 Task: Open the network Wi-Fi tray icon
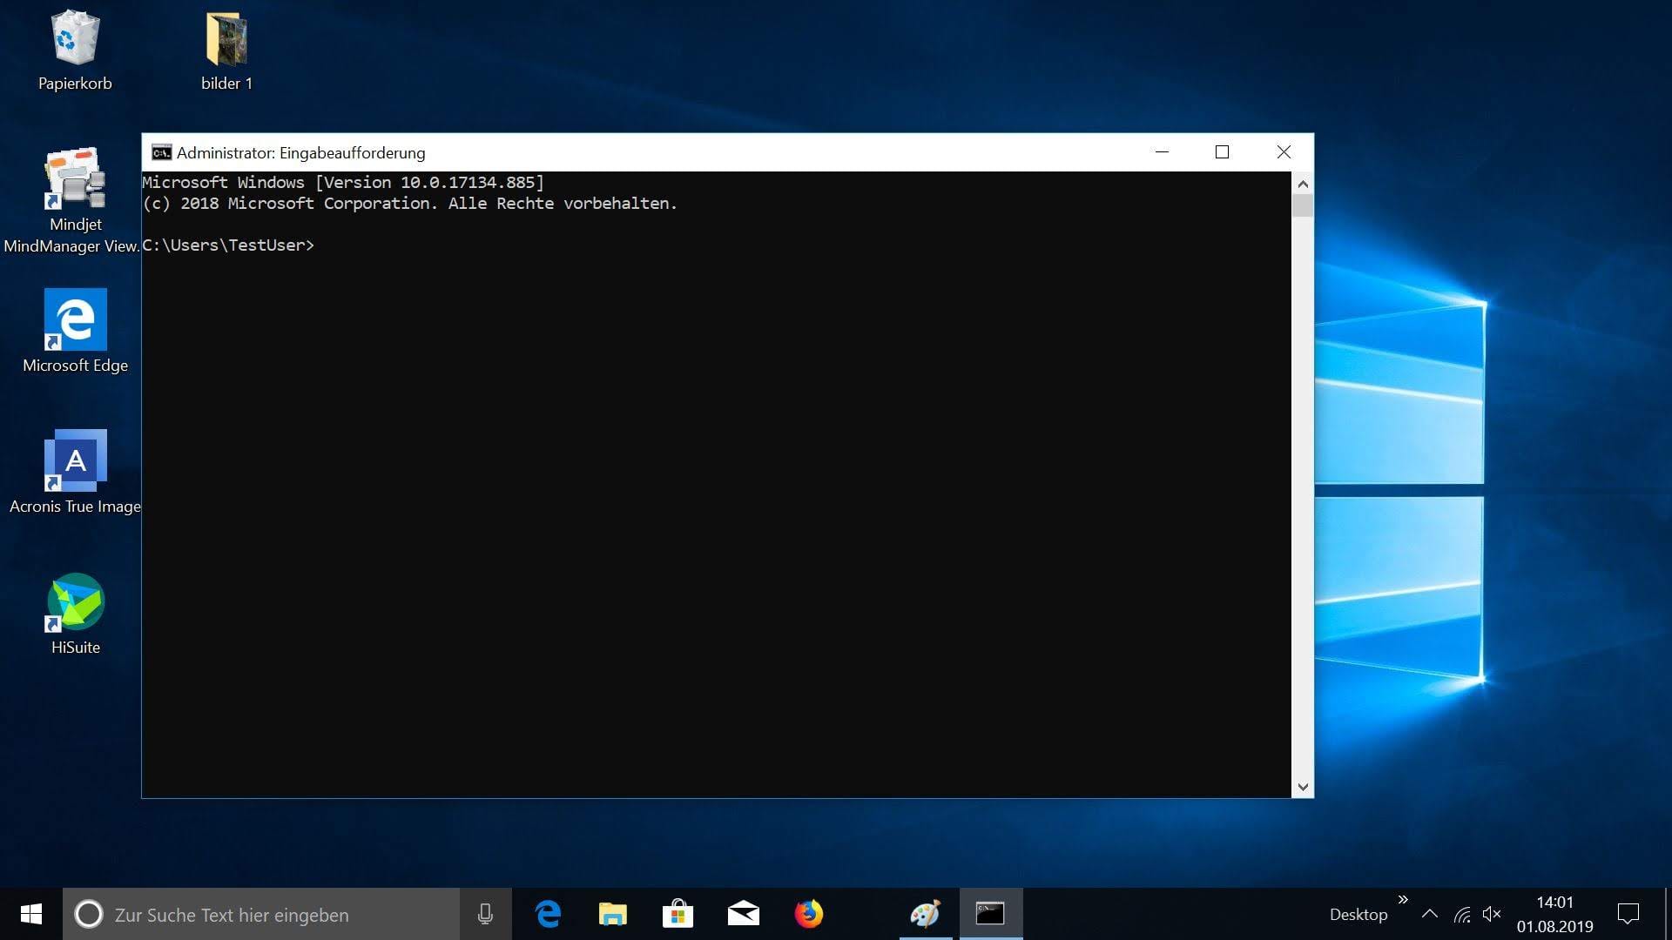(x=1462, y=914)
